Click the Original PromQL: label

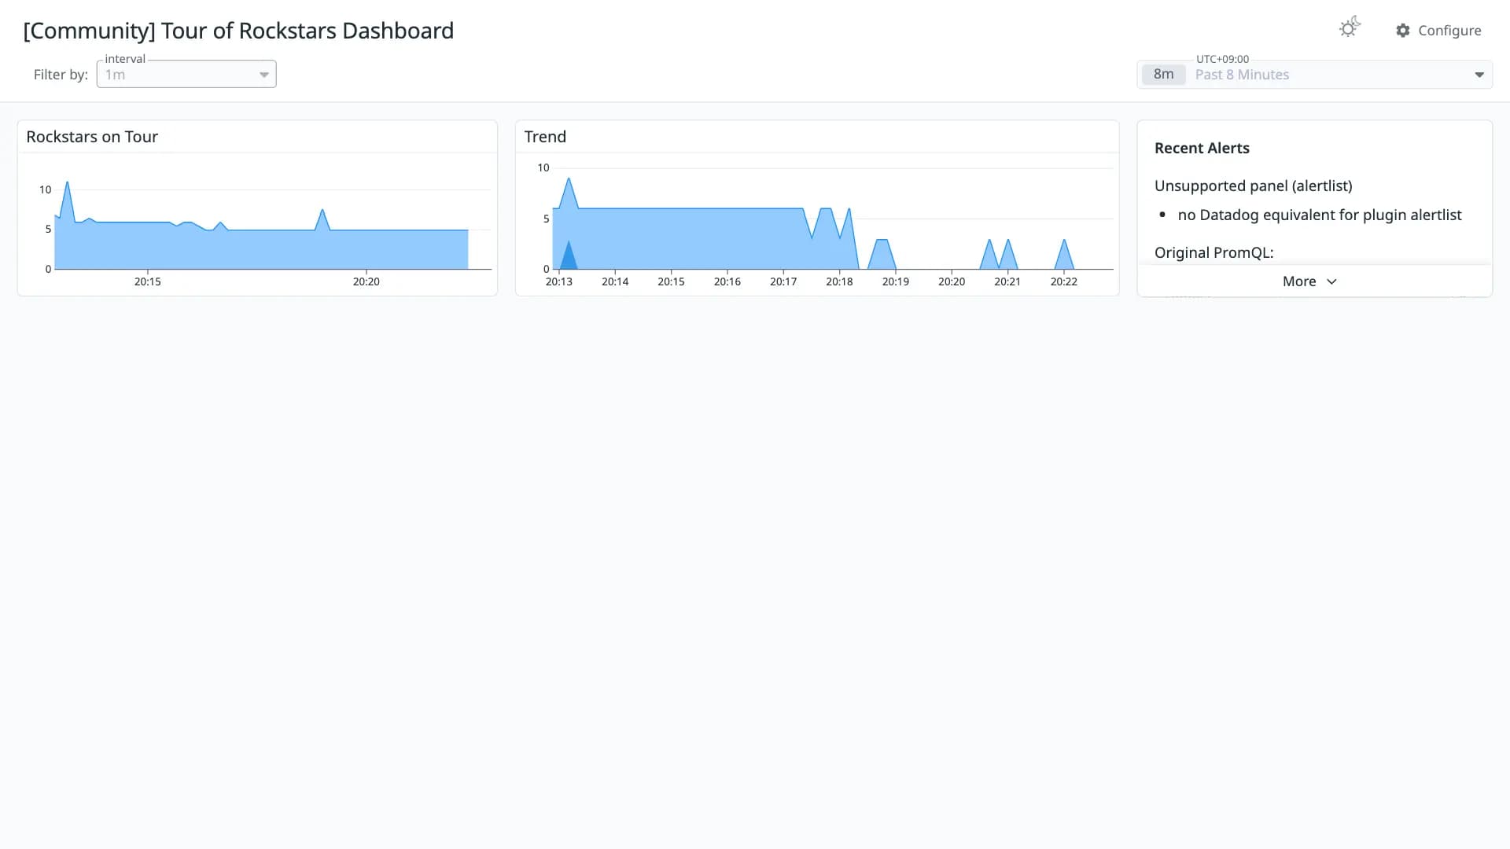coord(1214,252)
